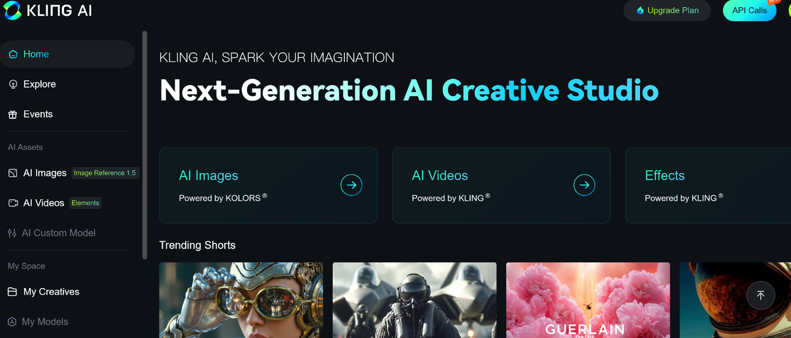Open the Guerlain pink flowers thumbnail
The image size is (791, 338).
tap(588, 301)
